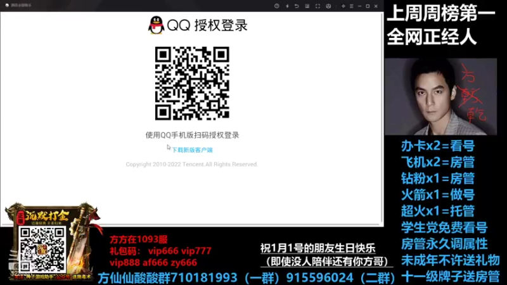Viewport: 507px width, 285px height.
Task: Click the 全网正经人 text
Action: click(x=432, y=37)
